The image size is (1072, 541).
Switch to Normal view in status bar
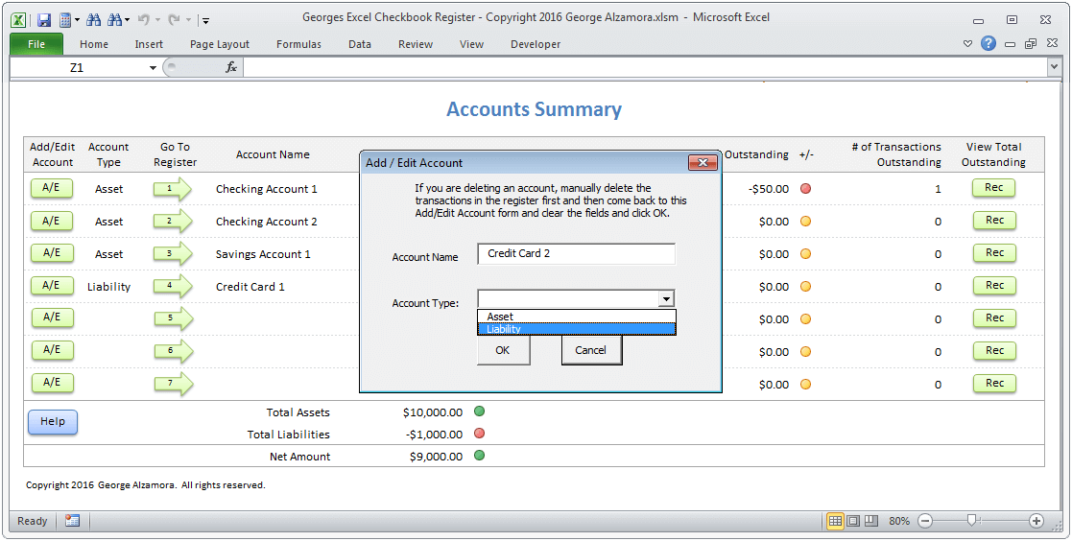pyautogui.click(x=835, y=521)
